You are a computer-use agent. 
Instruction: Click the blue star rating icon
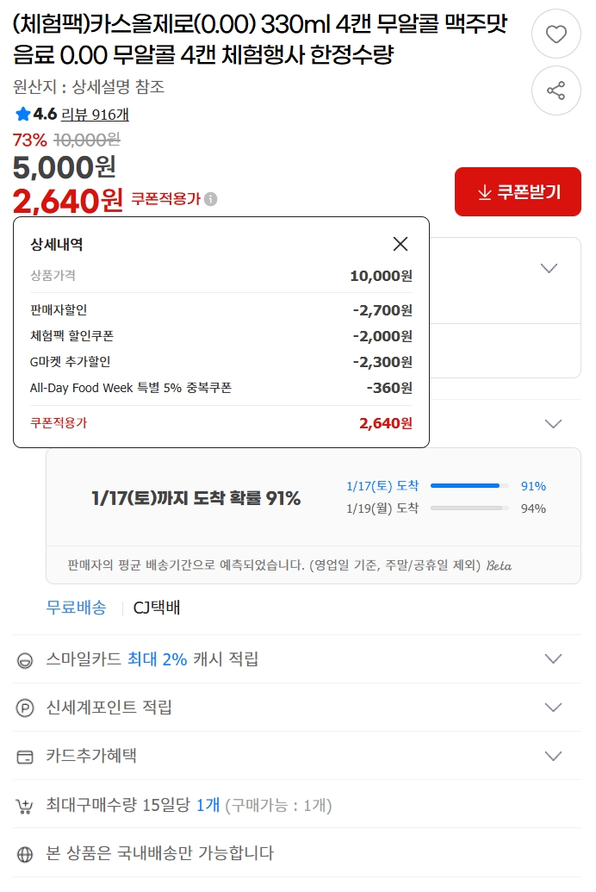pos(23,114)
